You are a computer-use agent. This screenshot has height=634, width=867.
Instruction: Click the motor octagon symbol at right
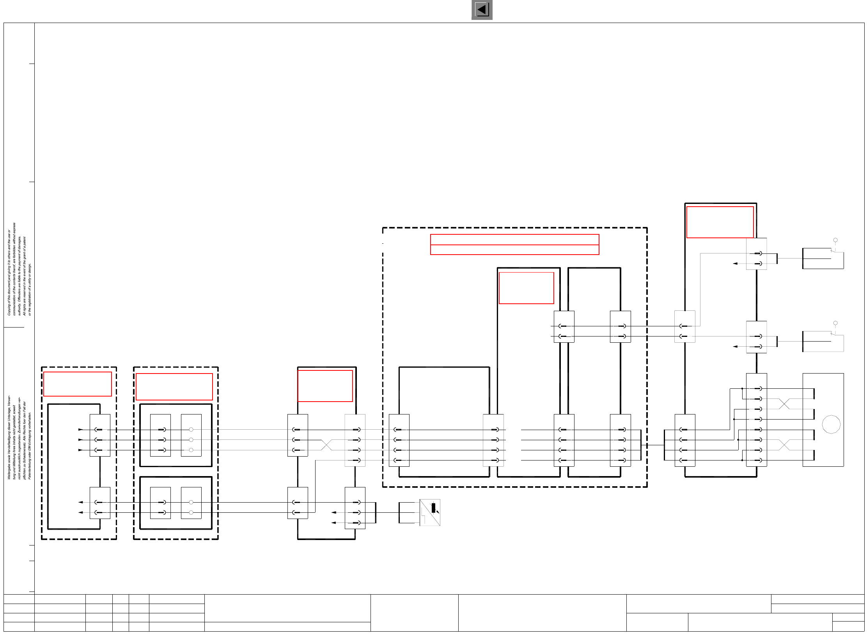click(831, 424)
